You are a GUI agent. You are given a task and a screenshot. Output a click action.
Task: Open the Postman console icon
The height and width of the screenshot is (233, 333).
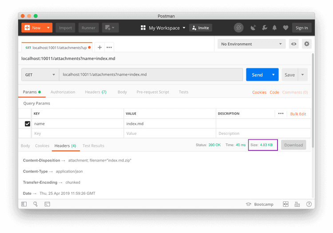47,204
